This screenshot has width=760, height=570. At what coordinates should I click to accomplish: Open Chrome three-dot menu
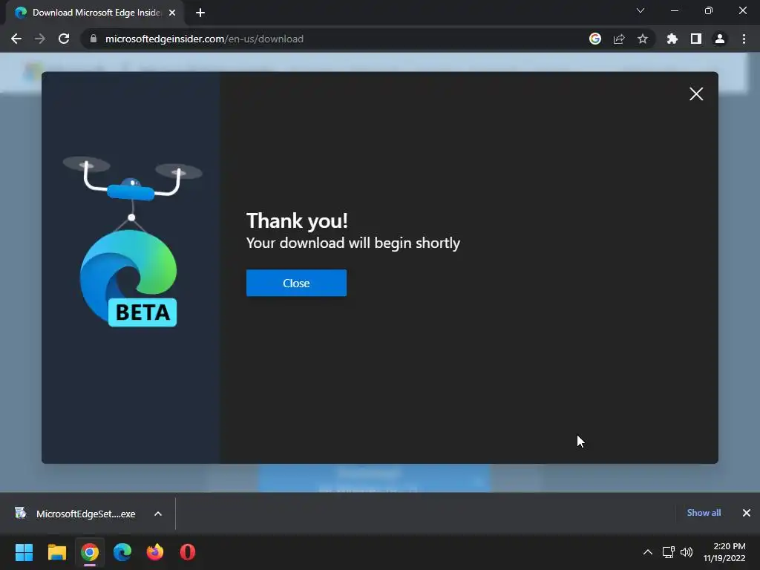744,39
